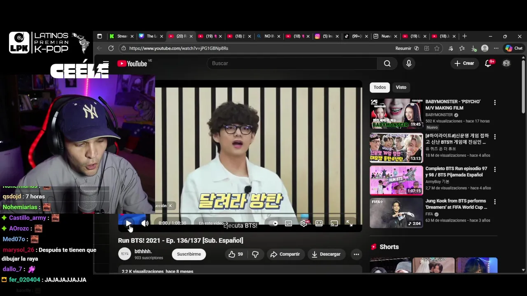Click the BABYMONSTER channel name
The image size is (527, 296).
point(439,115)
